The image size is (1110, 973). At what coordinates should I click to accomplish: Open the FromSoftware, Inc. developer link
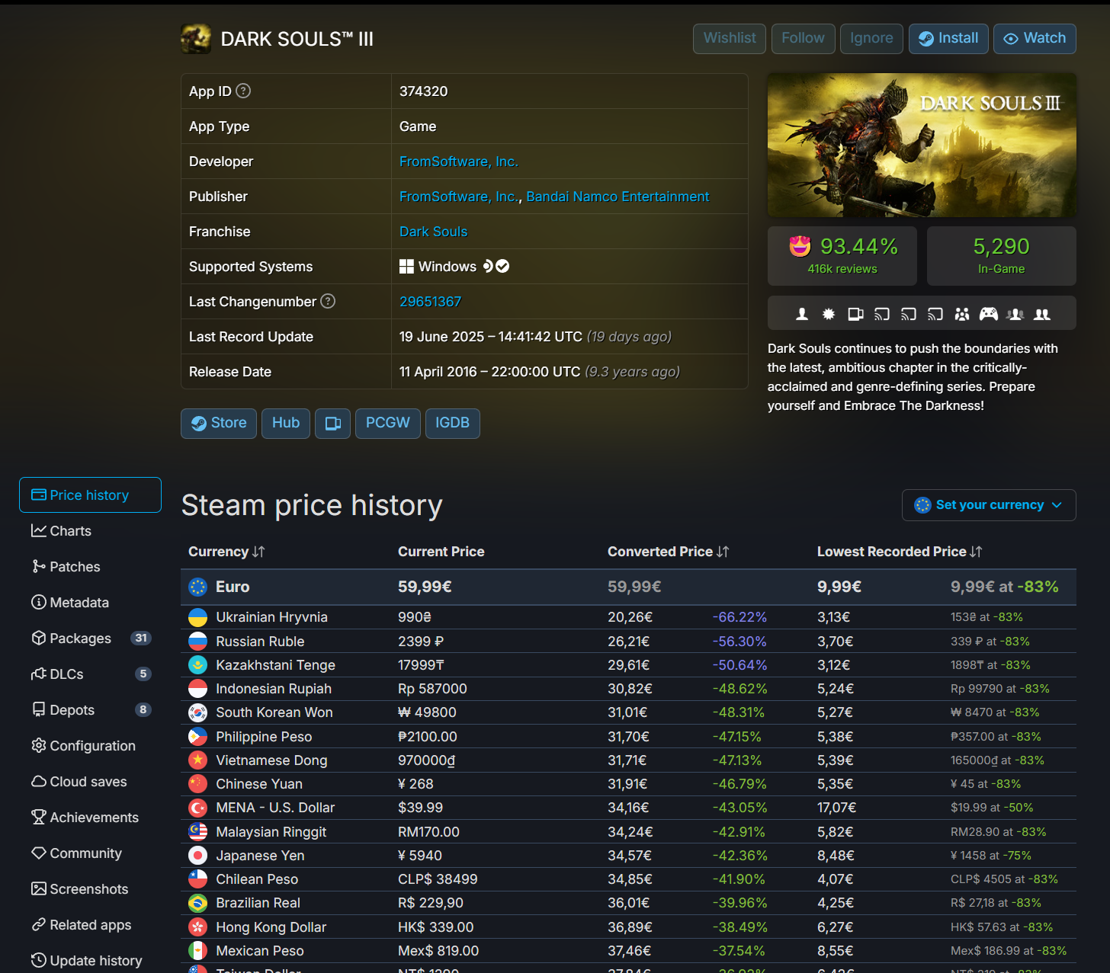point(459,162)
